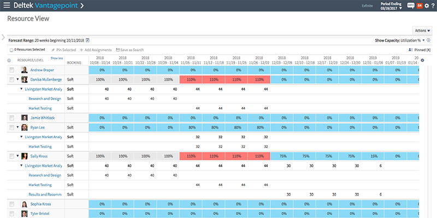This screenshot has height=218, width=437.
Task: Check the box for Sophia Kross
Action: [x=11, y=204]
